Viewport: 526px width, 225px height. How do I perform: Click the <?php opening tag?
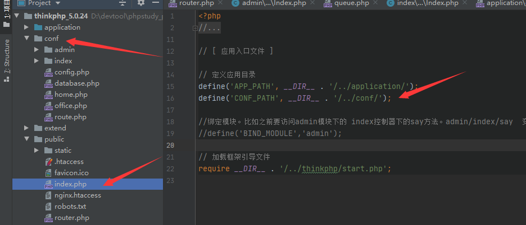210,16
